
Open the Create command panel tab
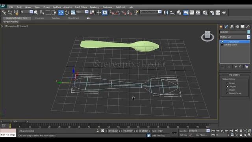221,27
